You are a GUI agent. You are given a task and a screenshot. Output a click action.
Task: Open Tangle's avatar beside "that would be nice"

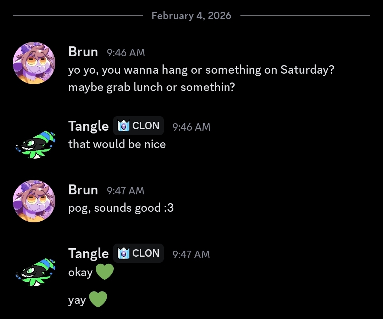[35, 144]
